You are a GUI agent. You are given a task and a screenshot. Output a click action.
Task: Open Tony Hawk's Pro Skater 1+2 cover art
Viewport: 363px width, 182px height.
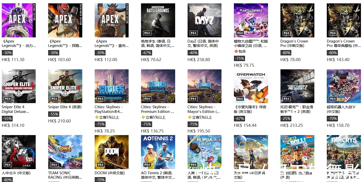point(297,86)
